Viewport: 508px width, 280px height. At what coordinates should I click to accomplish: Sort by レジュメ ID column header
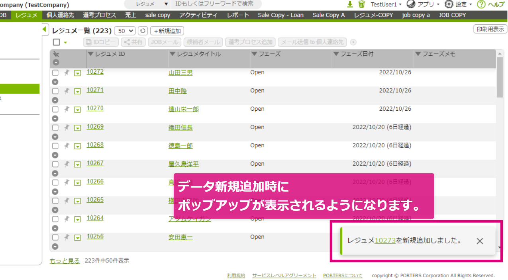[x=106, y=54]
